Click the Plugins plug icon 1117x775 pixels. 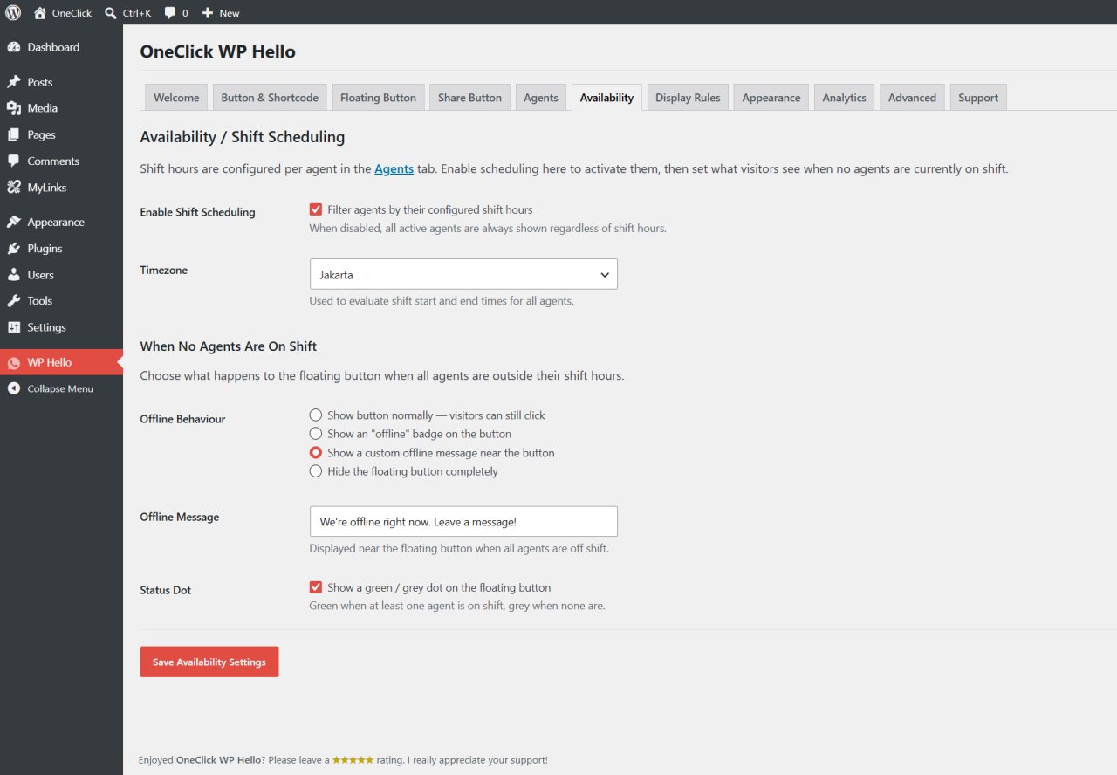(14, 249)
